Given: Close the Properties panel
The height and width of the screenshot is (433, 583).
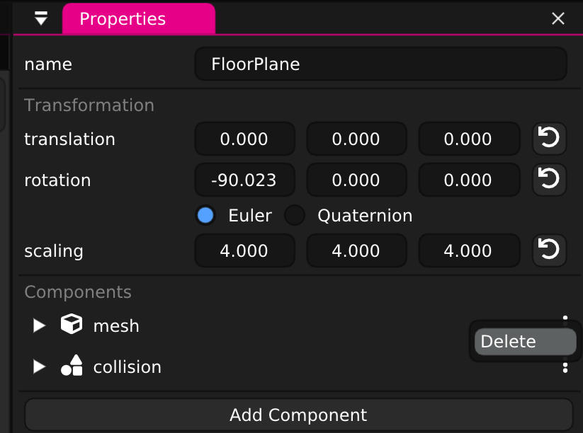Looking at the screenshot, I should (x=558, y=18).
